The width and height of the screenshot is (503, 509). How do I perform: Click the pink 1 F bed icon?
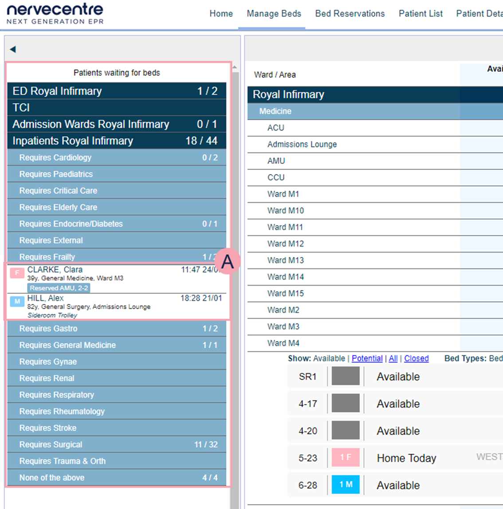[346, 458]
